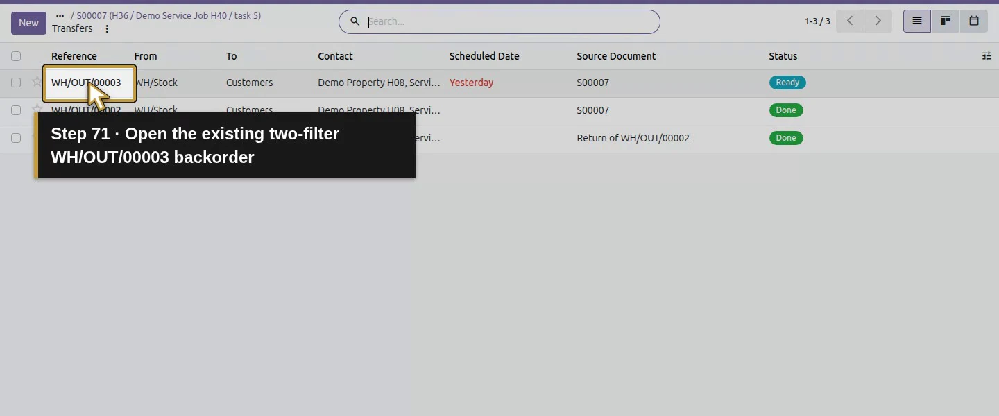Click S00007 source in second row

pos(593,110)
